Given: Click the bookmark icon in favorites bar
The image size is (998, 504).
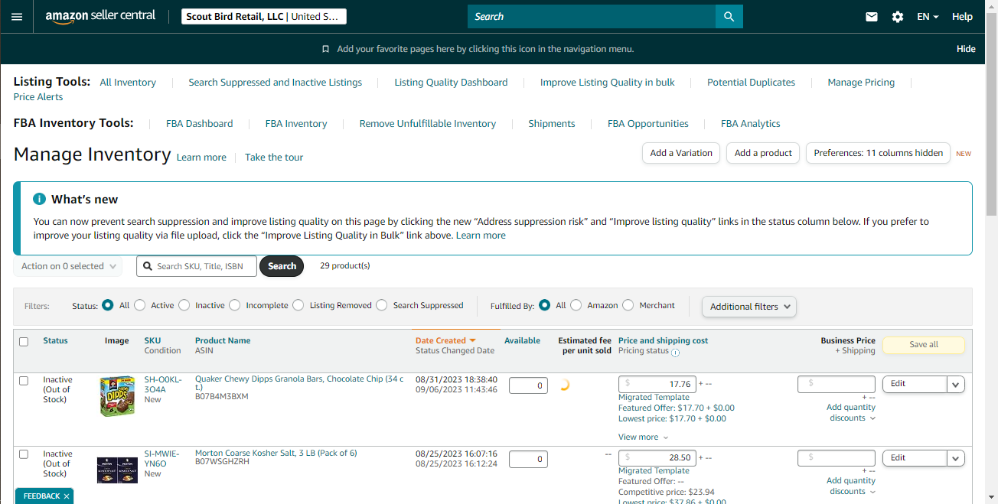Looking at the screenshot, I should click(325, 49).
